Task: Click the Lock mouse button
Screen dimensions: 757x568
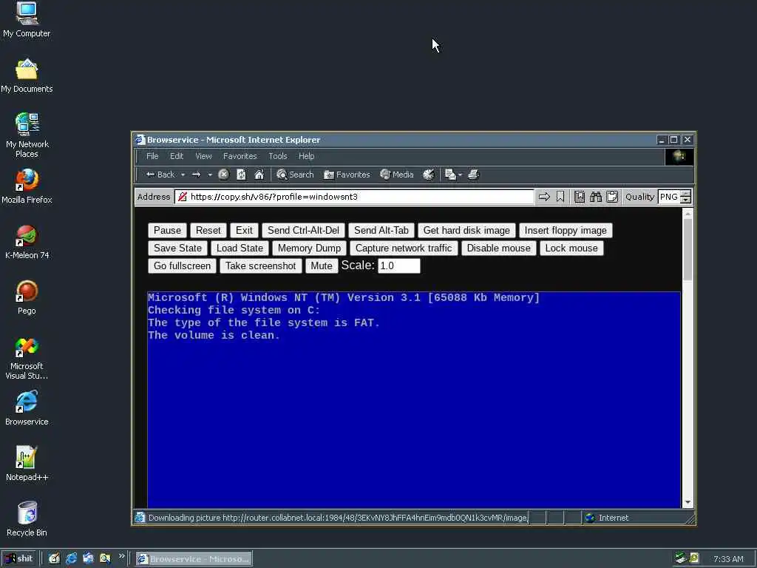Action: [x=571, y=248]
